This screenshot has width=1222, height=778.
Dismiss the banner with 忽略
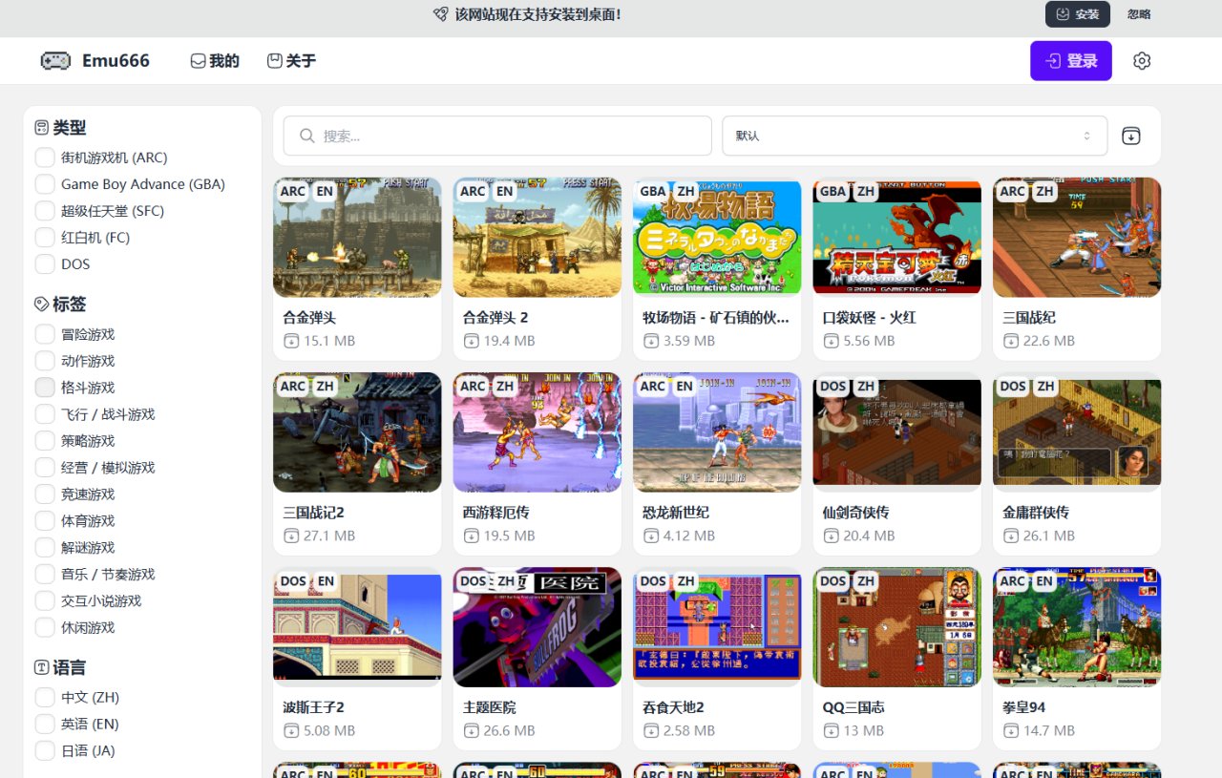(x=1139, y=14)
